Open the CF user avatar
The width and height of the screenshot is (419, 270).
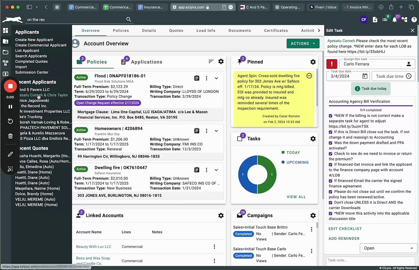coord(364,20)
